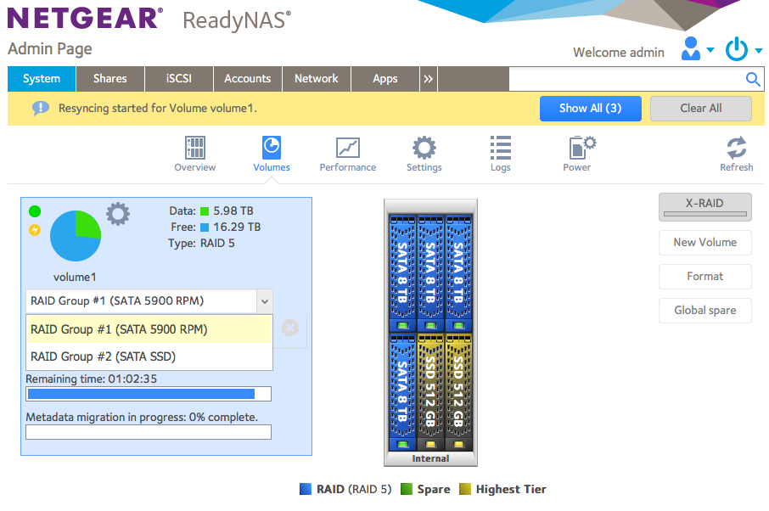Viewport: 769px width, 511px height.
Task: Expand the RAID Group dropdown arrow
Action: click(264, 300)
